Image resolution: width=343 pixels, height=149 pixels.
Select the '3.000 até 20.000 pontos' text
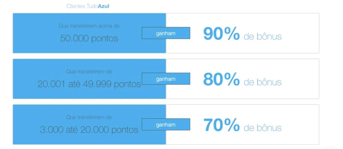(89, 130)
